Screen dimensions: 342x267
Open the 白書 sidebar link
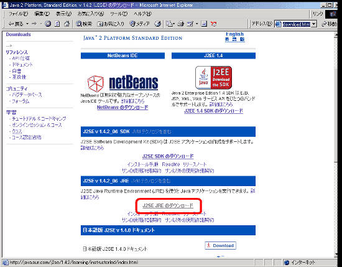click(x=17, y=71)
